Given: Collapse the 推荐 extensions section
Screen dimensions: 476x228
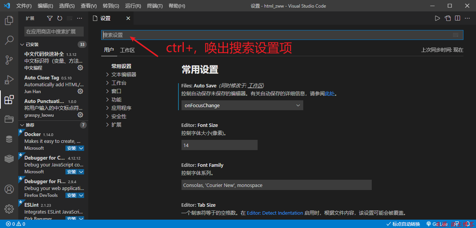Looking at the screenshot, I should pyautogui.click(x=22, y=125).
